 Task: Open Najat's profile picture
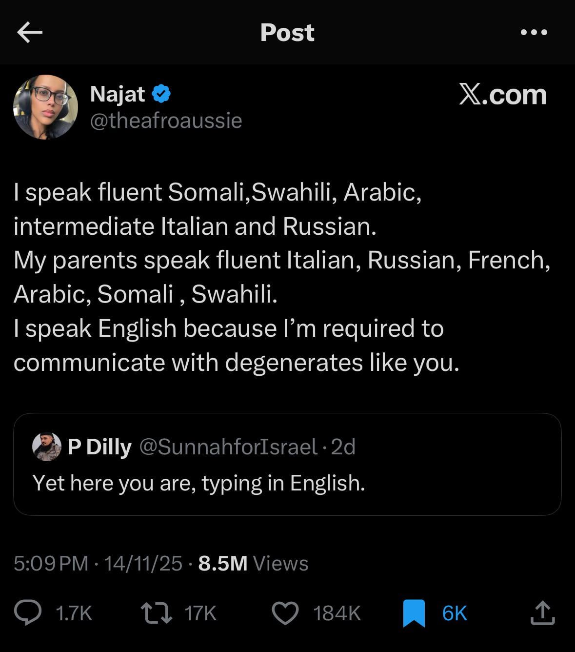pyautogui.click(x=45, y=107)
